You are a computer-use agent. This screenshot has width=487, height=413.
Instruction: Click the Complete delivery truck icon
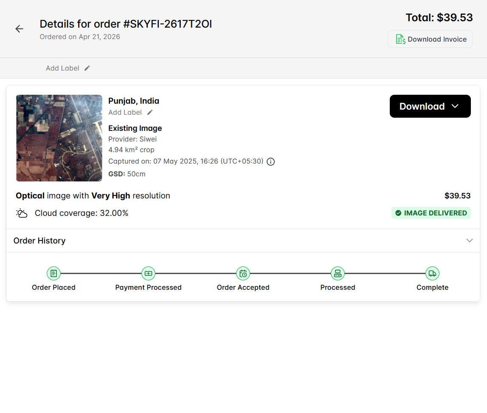point(433,274)
